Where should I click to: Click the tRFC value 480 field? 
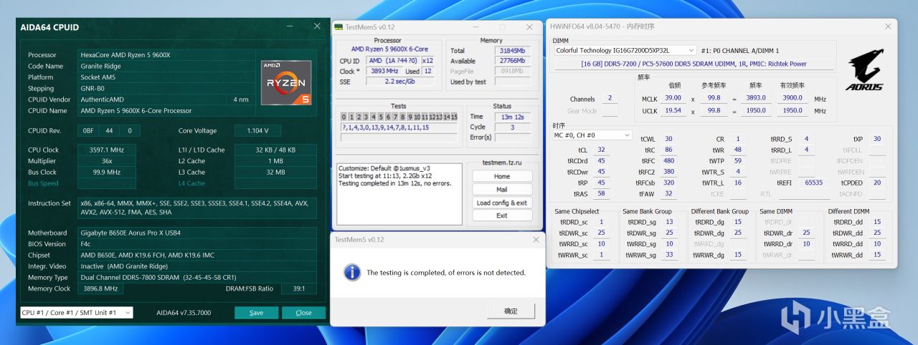point(668,161)
